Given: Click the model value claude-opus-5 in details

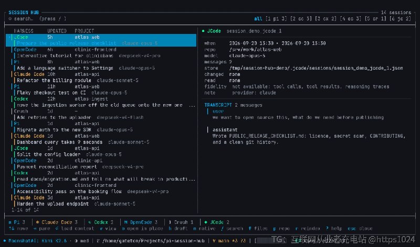Looking at the screenshot, I should (x=247, y=55).
